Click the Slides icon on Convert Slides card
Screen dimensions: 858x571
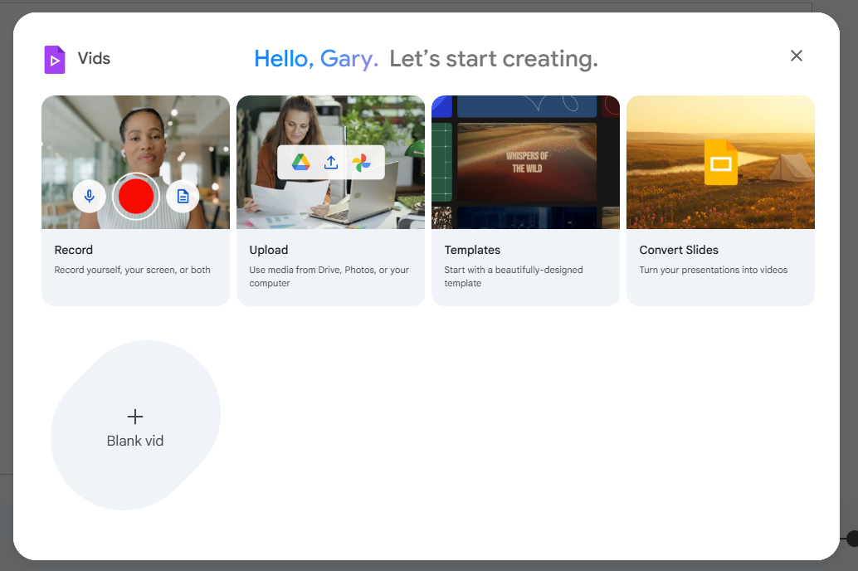(x=720, y=162)
